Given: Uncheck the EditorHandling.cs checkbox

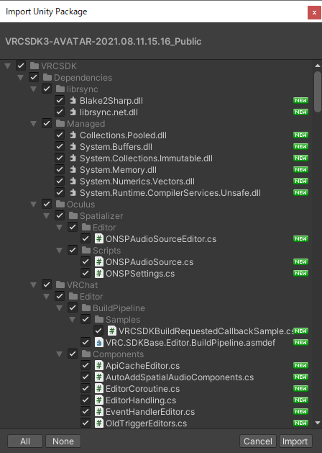Looking at the screenshot, I should [86, 400].
